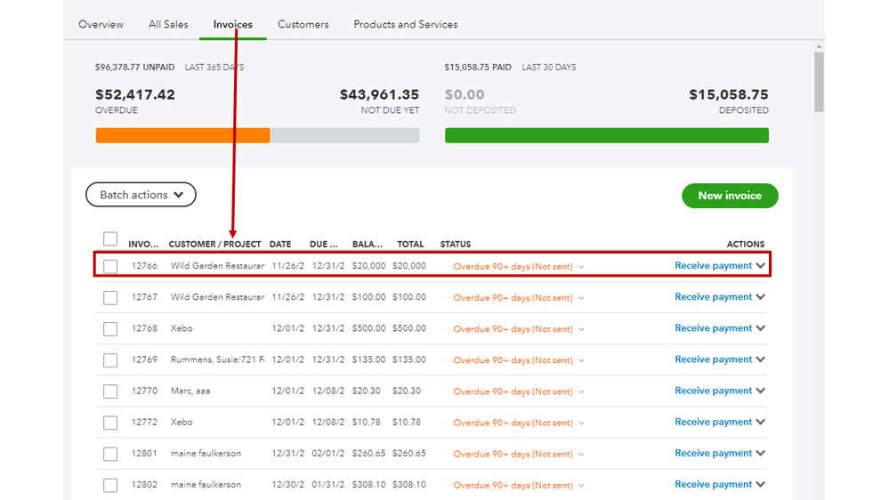Receive payment for invoice 12769
Image resolution: width=889 pixels, height=500 pixels.
click(713, 359)
